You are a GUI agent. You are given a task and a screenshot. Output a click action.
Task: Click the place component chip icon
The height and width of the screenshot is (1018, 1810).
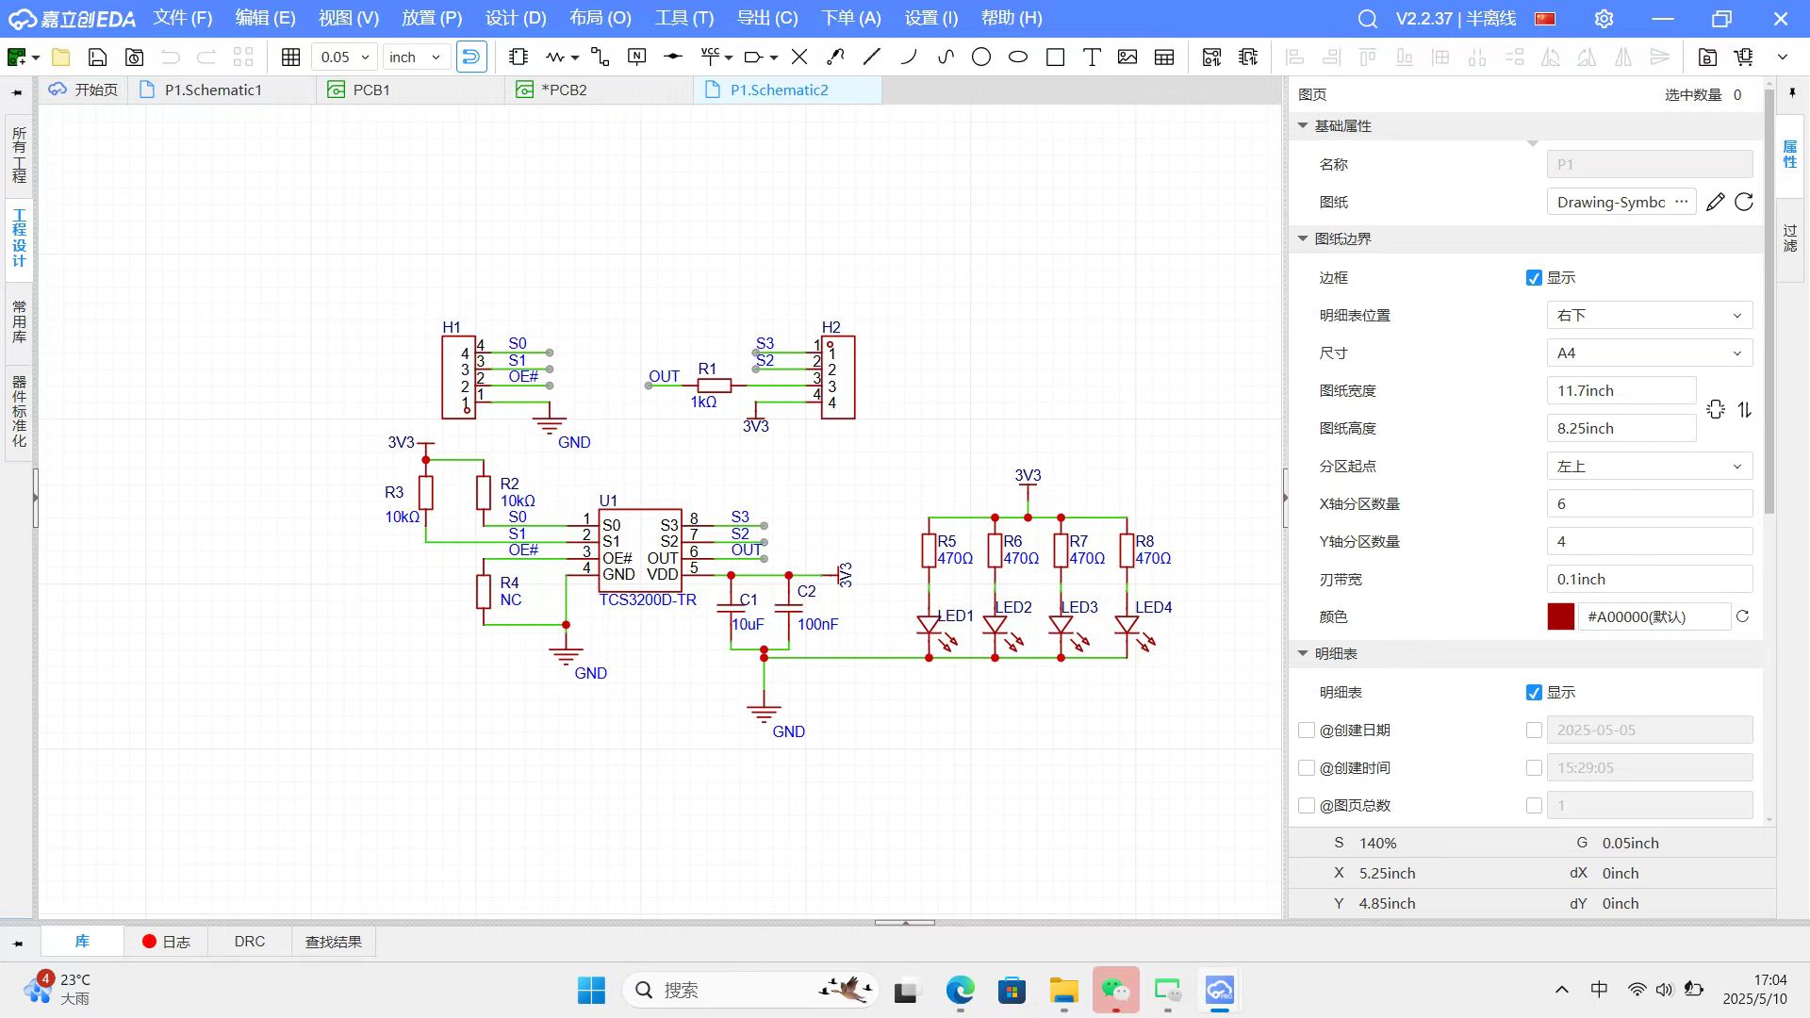click(x=518, y=57)
